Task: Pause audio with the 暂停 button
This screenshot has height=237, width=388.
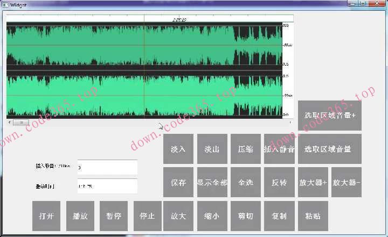Action: point(114,216)
